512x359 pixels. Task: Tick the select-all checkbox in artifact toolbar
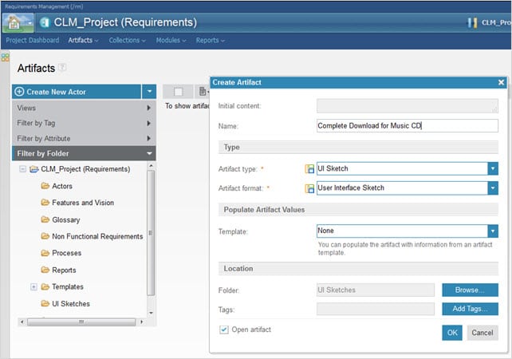[x=179, y=92]
